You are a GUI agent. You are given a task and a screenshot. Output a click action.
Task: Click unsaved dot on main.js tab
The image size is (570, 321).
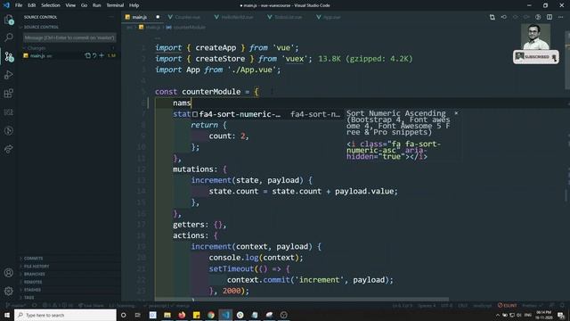pos(158,17)
